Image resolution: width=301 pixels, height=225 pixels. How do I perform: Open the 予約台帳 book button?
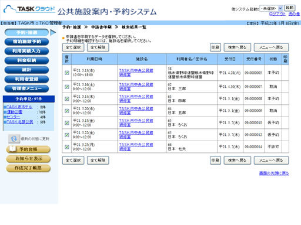pyautogui.click(x=28, y=149)
